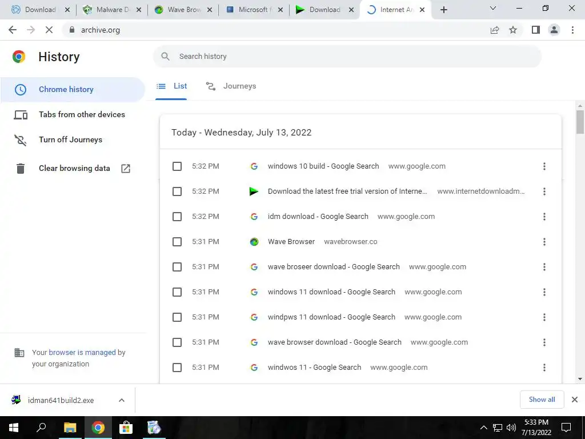Viewport: 585px width, 439px height.
Task: Open Chrome's three-dot main menu
Action: (x=572, y=30)
